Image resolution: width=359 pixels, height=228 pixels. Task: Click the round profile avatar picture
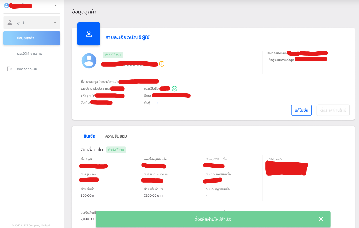89,61
